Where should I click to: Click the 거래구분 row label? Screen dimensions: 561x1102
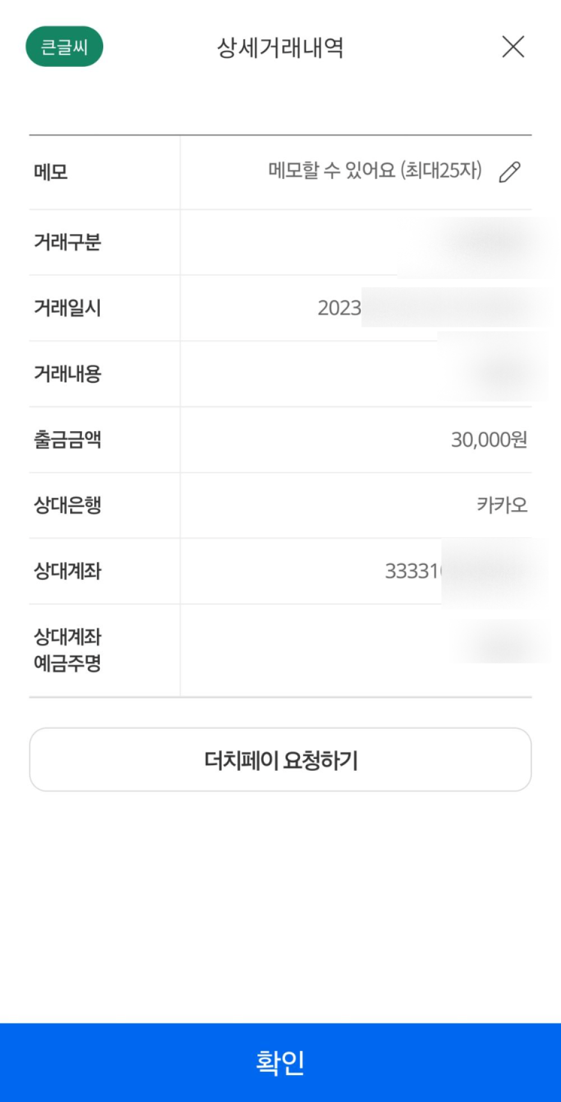(67, 243)
